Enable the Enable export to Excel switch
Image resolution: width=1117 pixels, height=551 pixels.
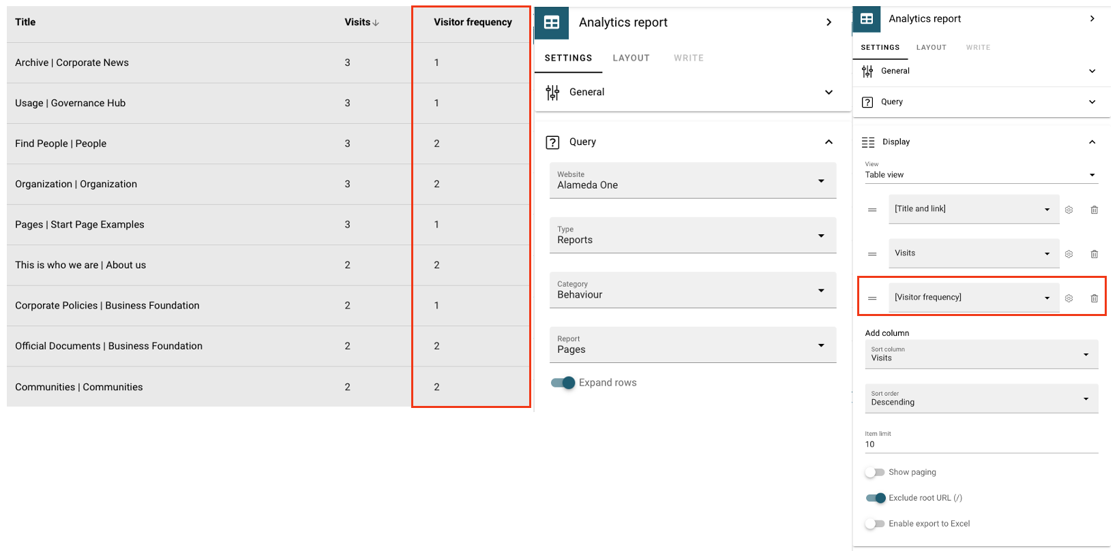point(874,524)
